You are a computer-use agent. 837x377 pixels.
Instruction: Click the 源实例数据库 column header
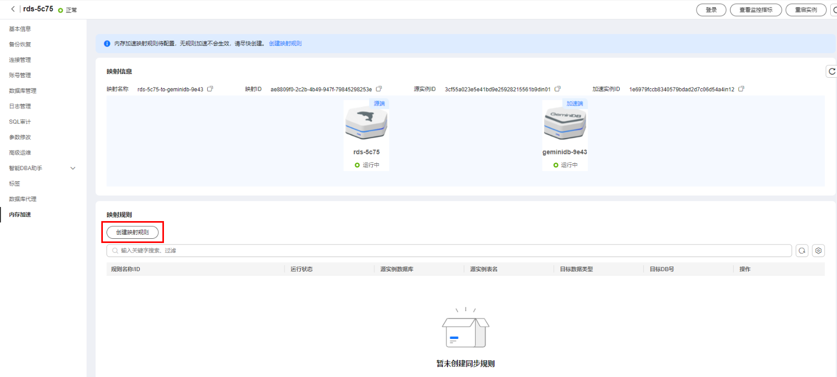point(397,269)
